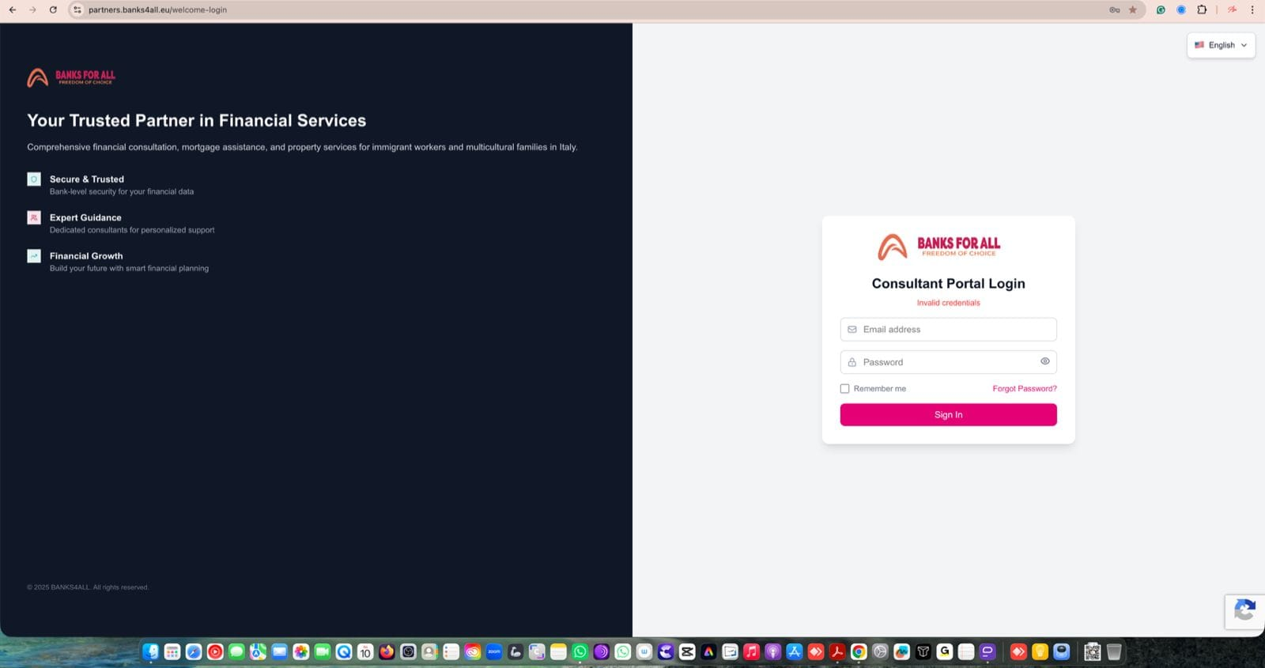Open Google Chrome in the dock
Image resolution: width=1265 pixels, height=668 pixels.
point(859,651)
